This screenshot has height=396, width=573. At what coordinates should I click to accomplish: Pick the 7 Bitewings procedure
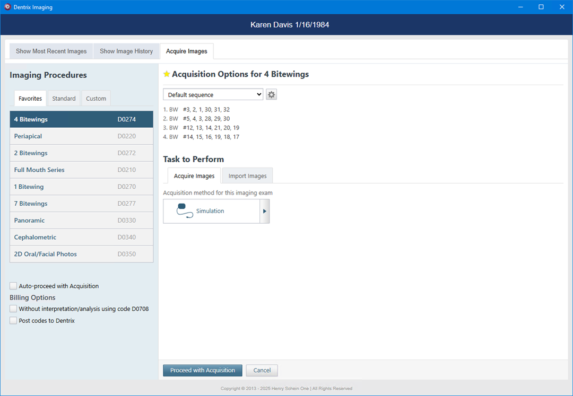pos(82,203)
